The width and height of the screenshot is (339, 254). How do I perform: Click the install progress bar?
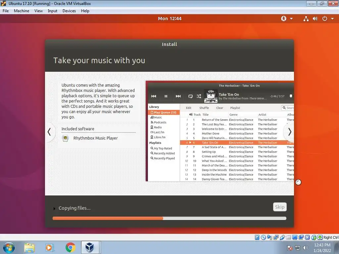point(169,218)
